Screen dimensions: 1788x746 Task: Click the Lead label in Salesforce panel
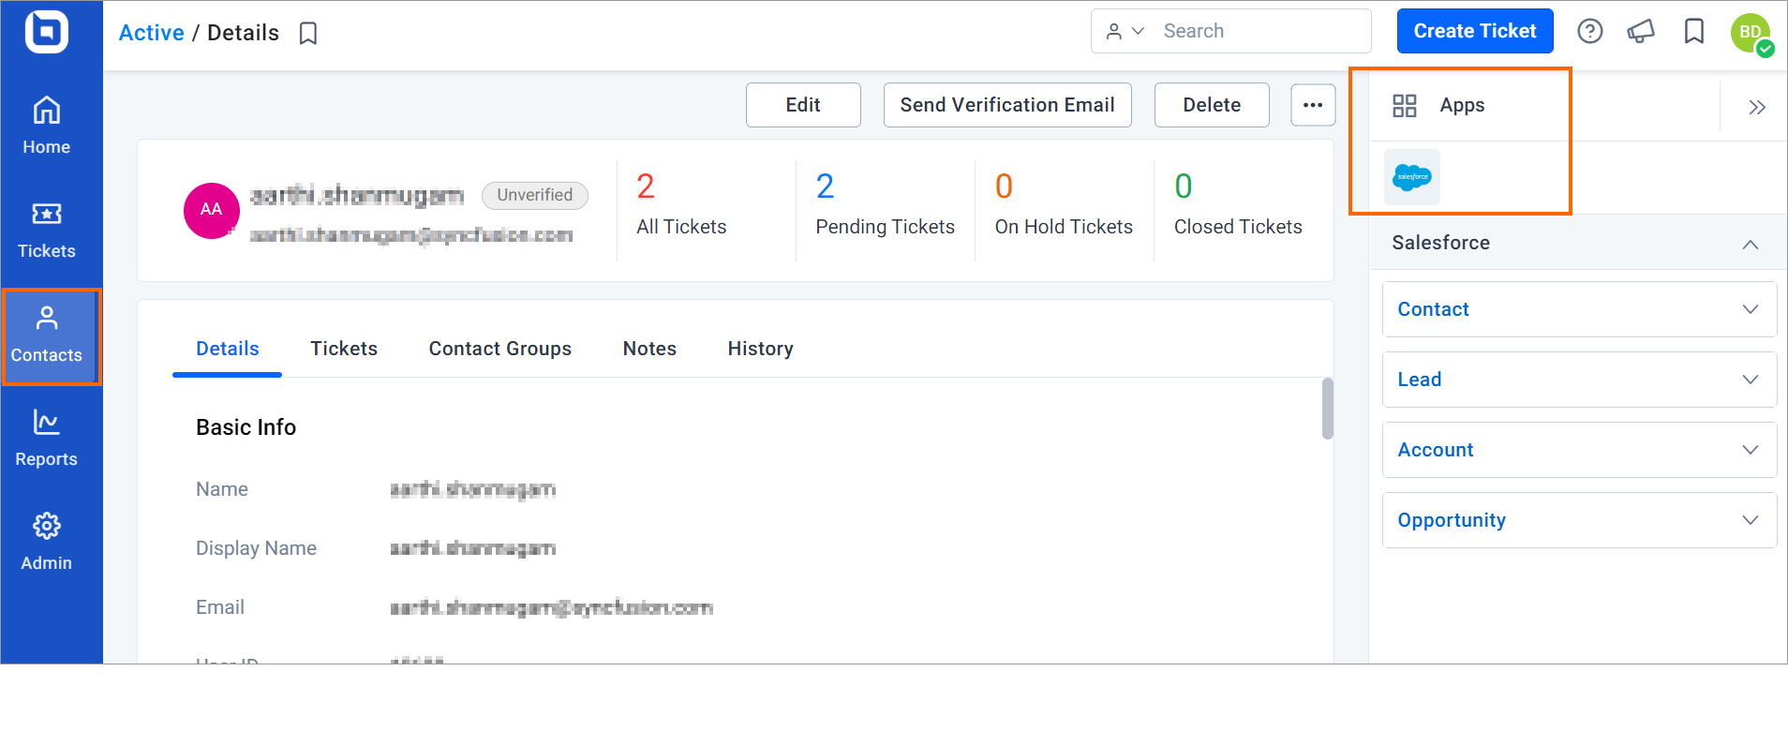pyautogui.click(x=1419, y=380)
